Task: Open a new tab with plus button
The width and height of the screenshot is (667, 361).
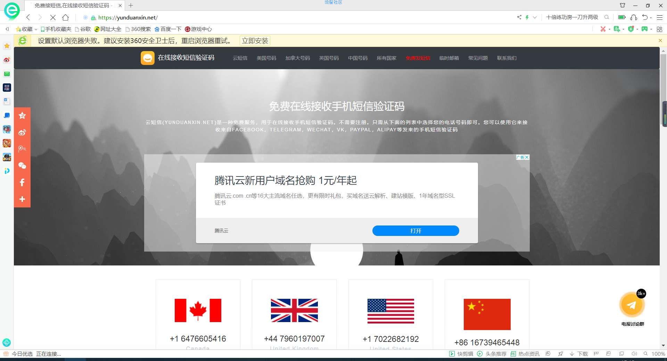Action: pos(131,6)
